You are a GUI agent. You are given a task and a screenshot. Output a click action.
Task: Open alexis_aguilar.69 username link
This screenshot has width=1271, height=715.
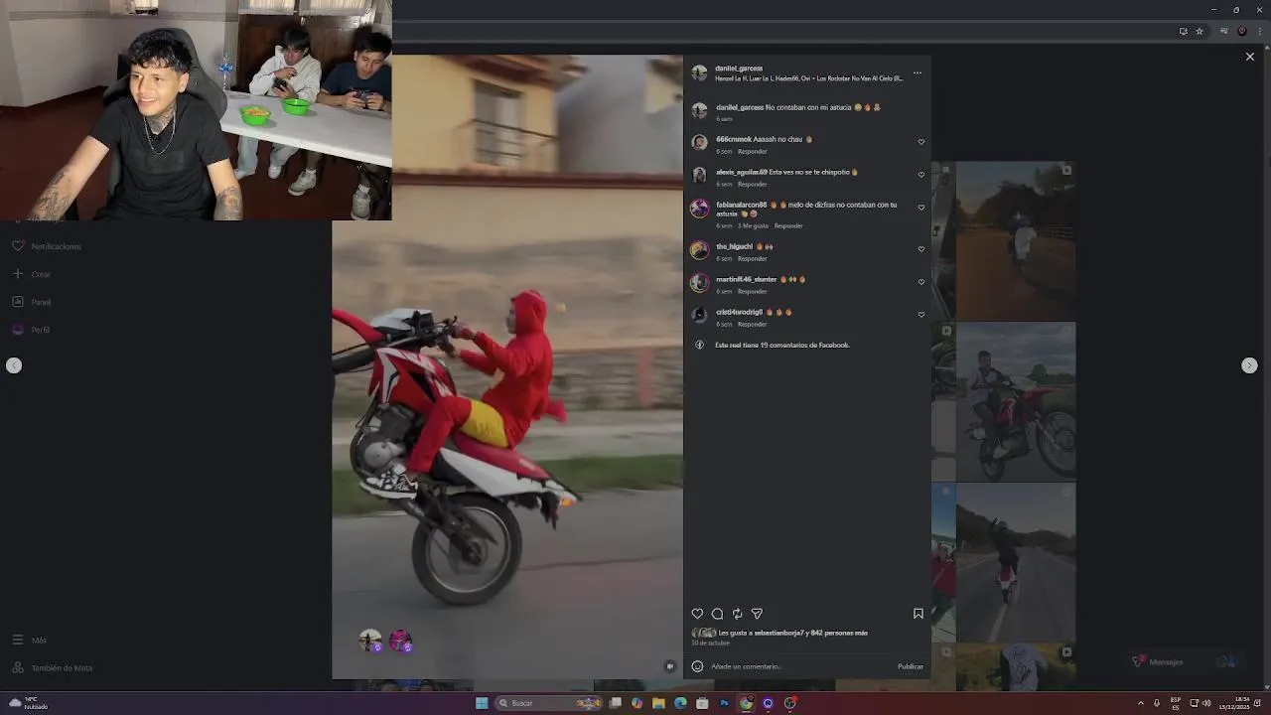coord(741,172)
